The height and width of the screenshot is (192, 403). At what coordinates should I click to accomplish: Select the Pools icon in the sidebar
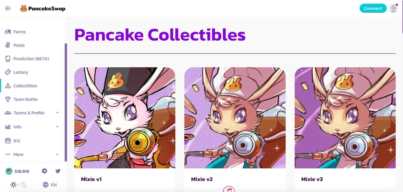tap(8, 45)
